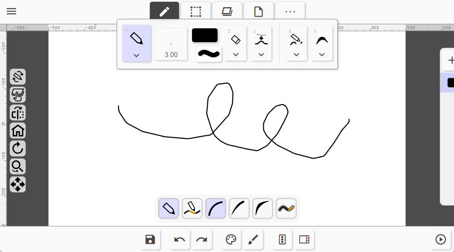Click the rotate clockwise icon

17,149
